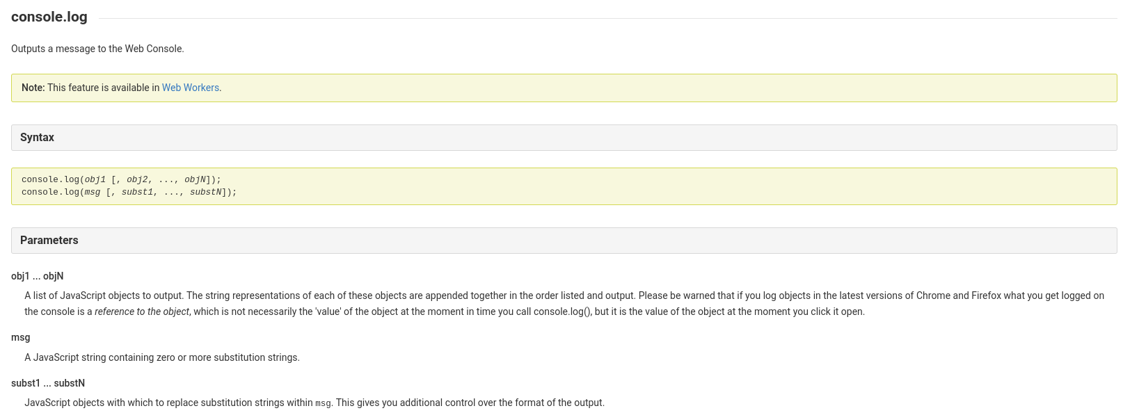The image size is (1123, 413).
Task: Click the italic 'reference to the object' text
Action: [142, 311]
